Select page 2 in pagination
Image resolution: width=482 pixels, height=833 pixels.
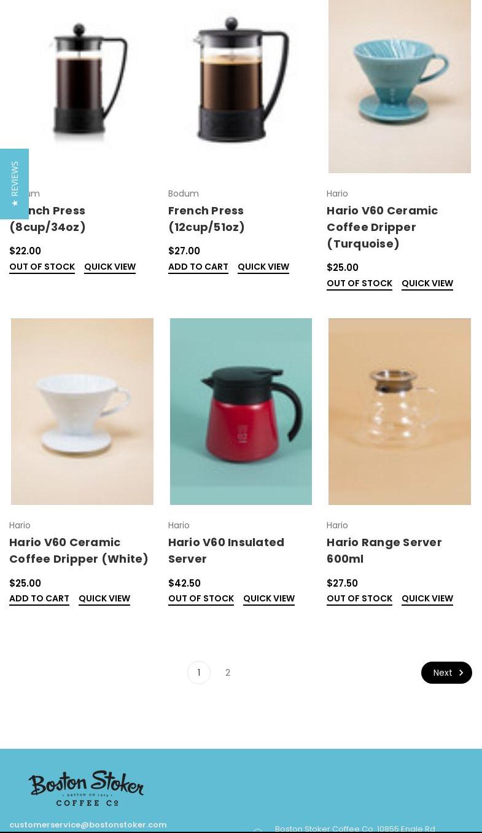tap(228, 673)
